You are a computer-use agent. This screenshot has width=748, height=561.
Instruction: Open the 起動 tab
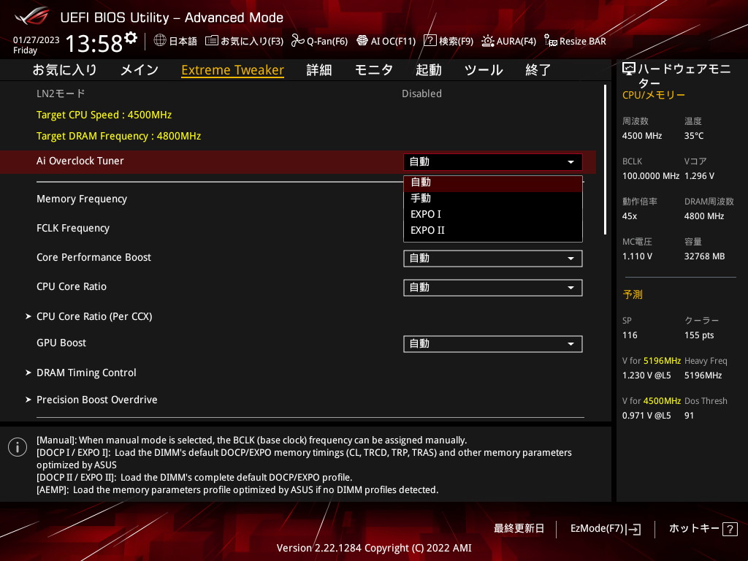[428, 70]
